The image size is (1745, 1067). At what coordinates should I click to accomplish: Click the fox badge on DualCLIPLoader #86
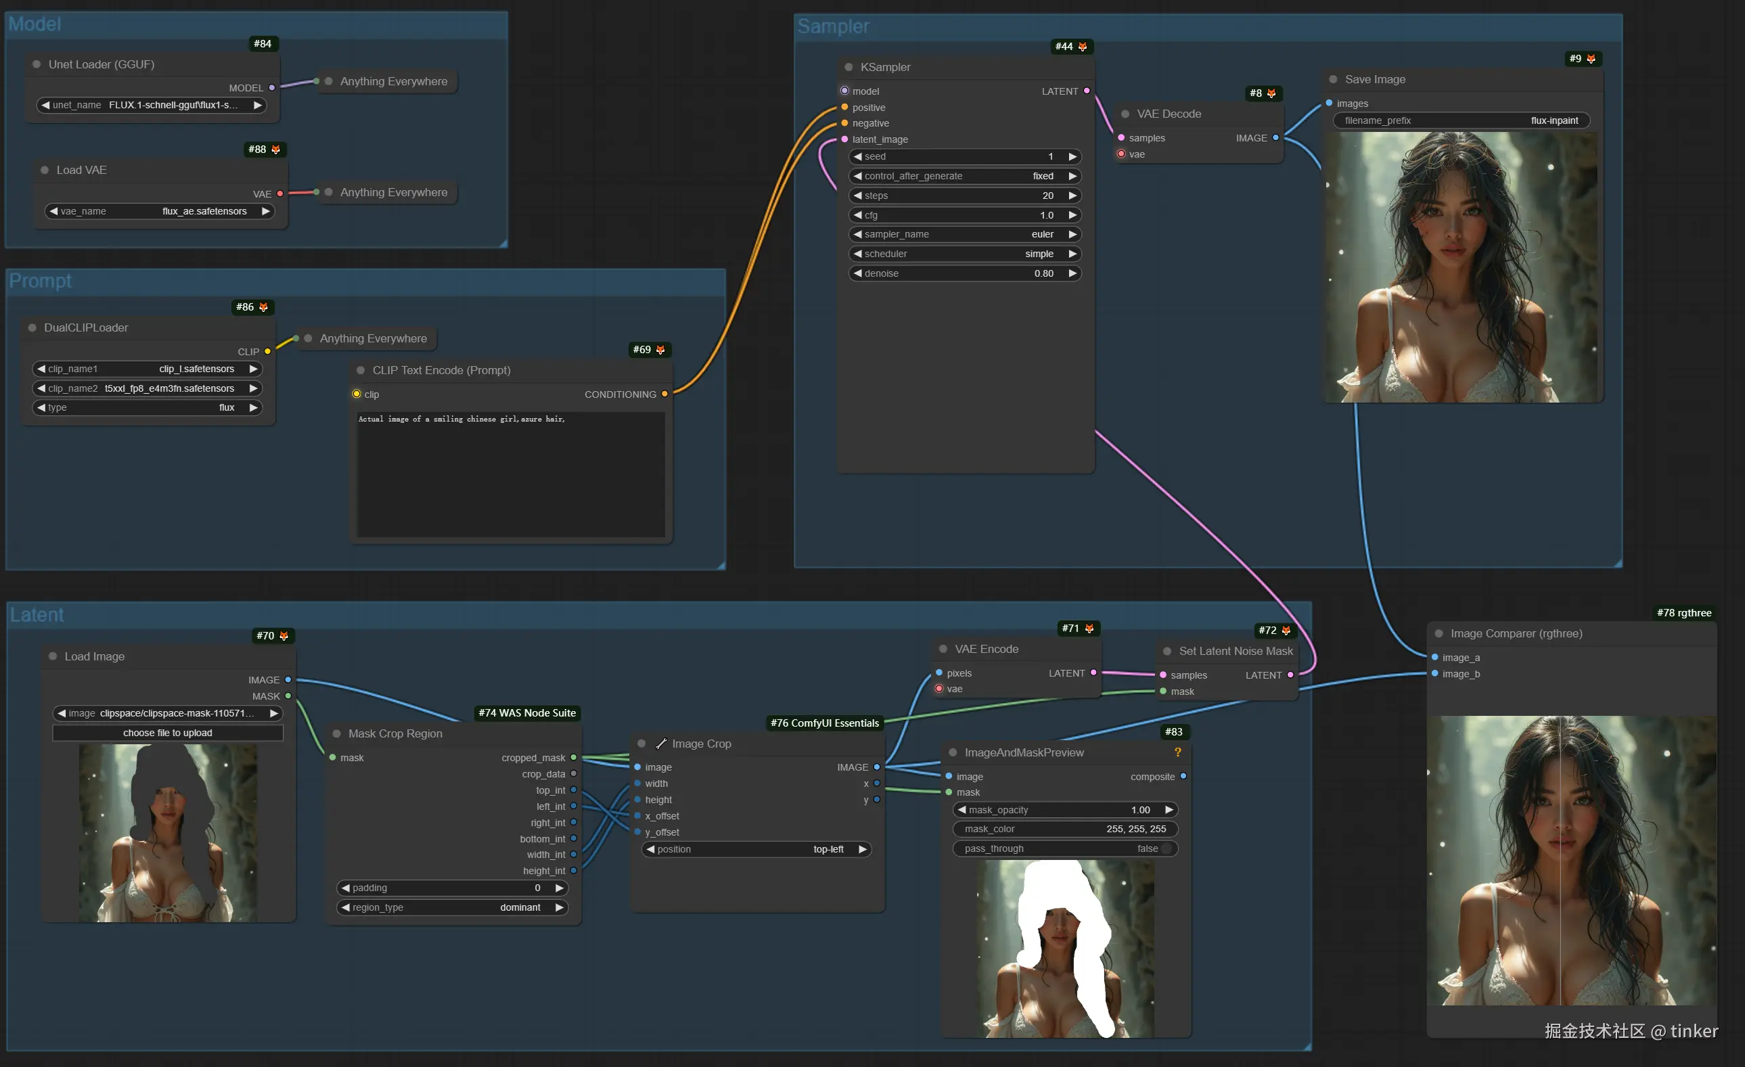coord(263,307)
